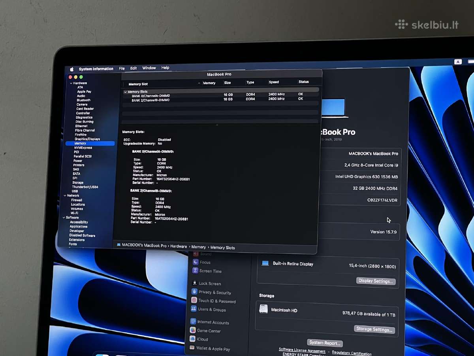
Task: Click laptop icon in System Information path bar
Action: tap(118, 245)
